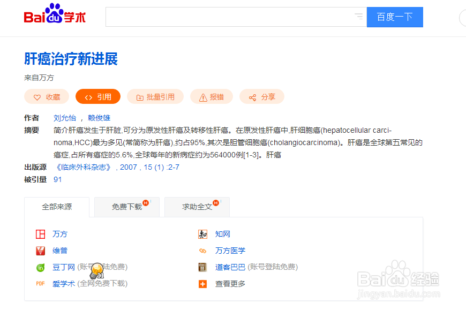Switch to the 免费下载 tab

(x=127, y=207)
